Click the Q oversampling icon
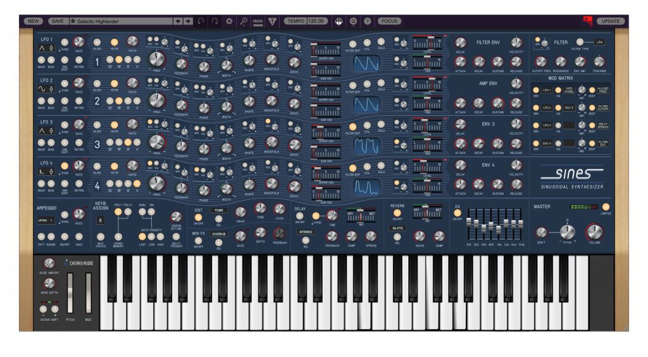 point(353,21)
